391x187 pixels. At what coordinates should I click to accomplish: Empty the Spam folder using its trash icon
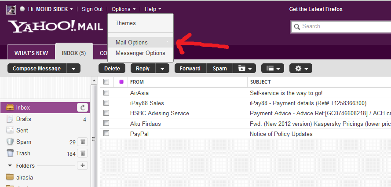[83, 142]
